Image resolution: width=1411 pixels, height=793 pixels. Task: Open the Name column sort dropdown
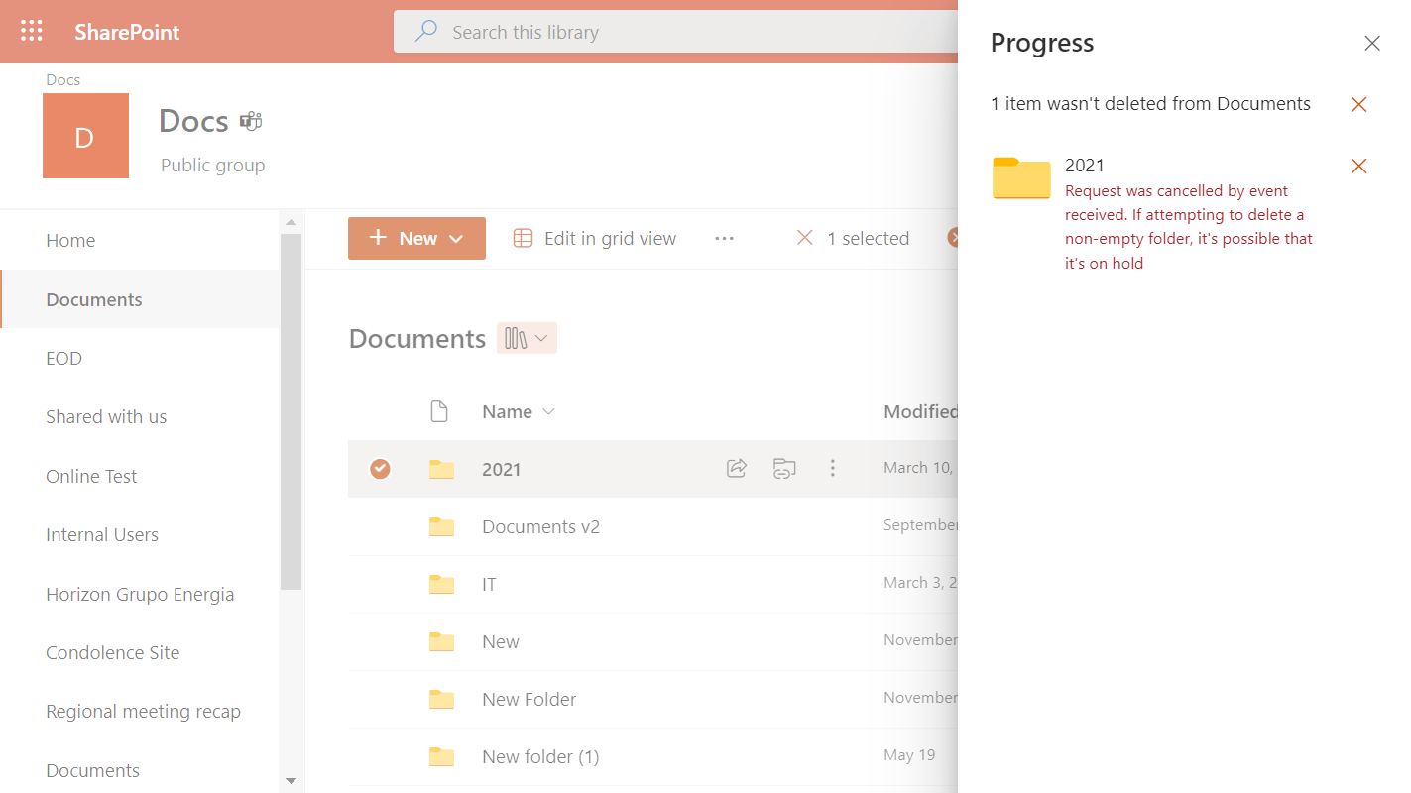point(547,411)
